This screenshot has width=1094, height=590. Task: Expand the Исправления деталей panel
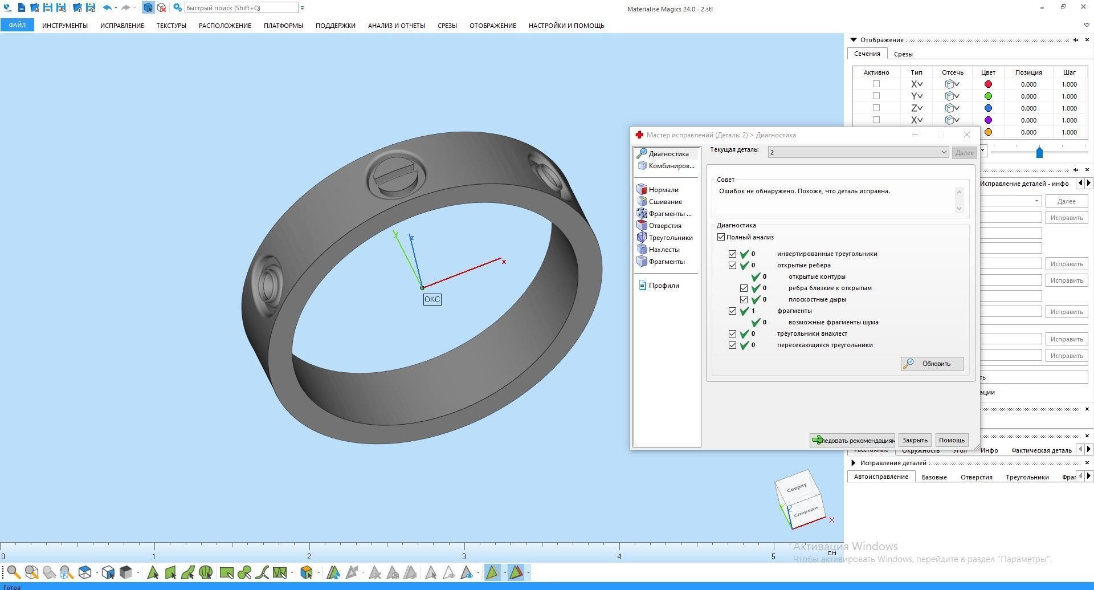(x=853, y=463)
